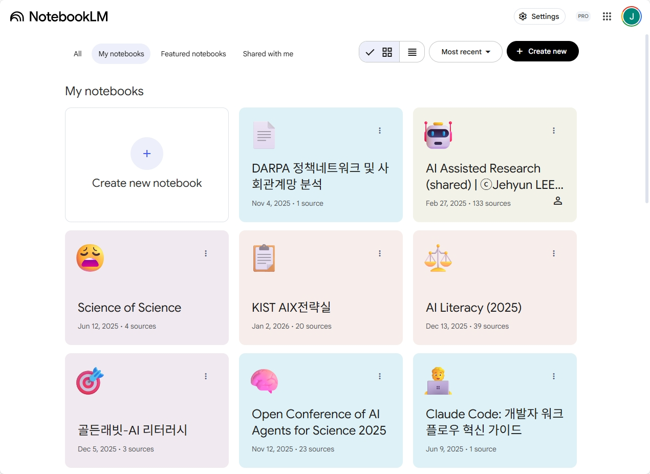Open more options for Science of Science notebook
Viewport: 650px width, 474px height.
(206, 253)
